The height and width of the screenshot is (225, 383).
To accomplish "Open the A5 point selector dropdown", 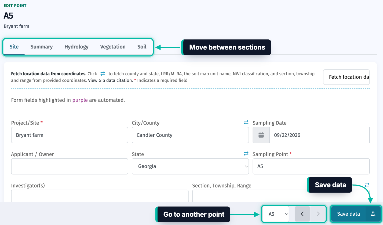I will pos(276,214).
